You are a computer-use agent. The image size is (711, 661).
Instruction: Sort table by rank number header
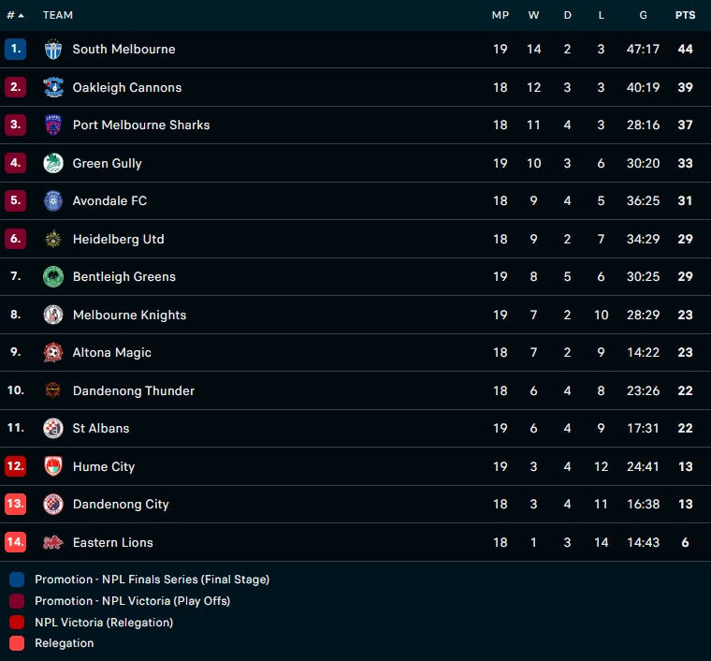pos(15,15)
